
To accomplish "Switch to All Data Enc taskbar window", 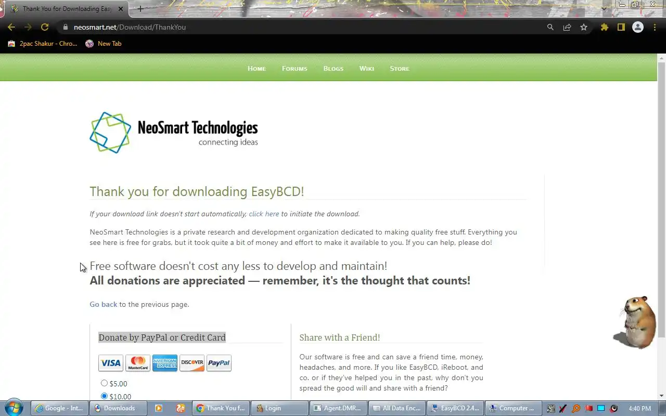I will pyautogui.click(x=397, y=408).
